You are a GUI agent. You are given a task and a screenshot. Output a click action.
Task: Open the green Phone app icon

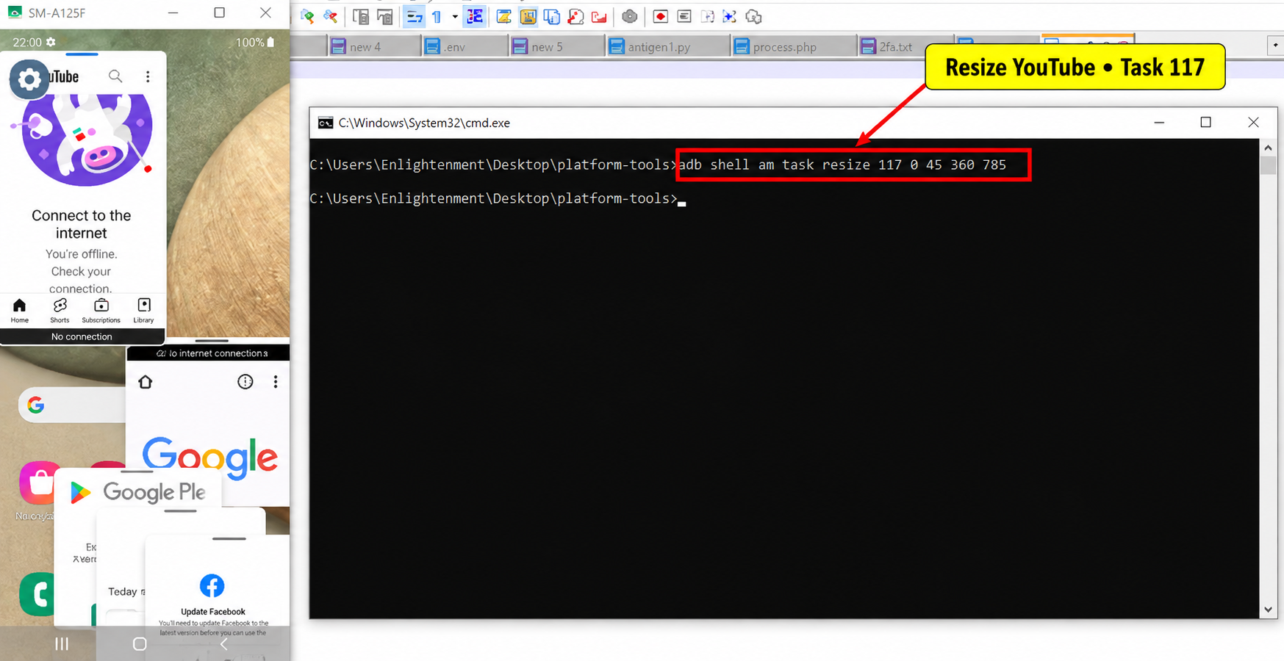pyautogui.click(x=37, y=594)
